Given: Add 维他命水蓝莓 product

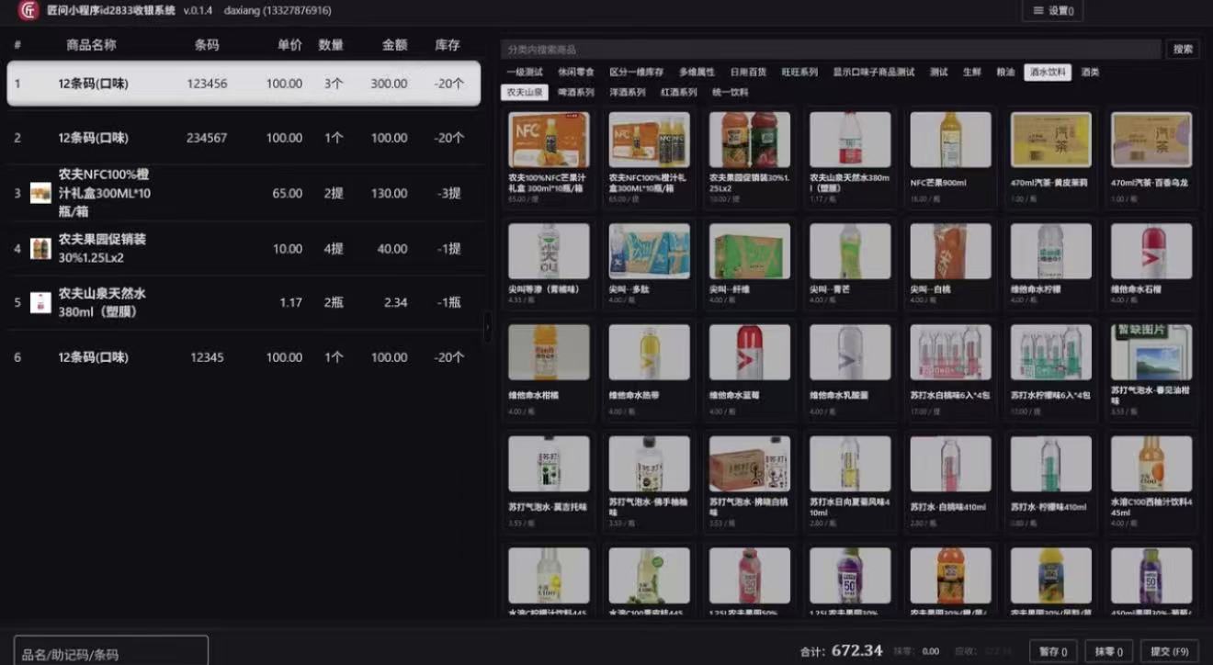Looking at the screenshot, I should (750, 371).
